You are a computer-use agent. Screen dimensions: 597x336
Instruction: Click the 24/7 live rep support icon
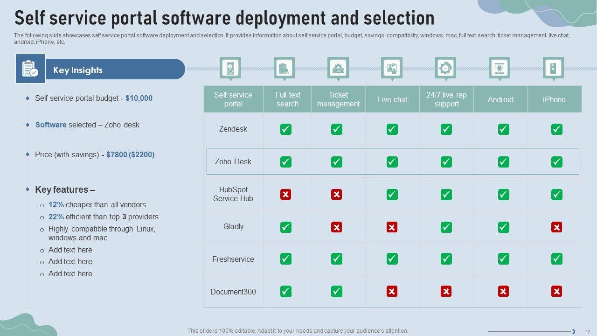[445, 69]
